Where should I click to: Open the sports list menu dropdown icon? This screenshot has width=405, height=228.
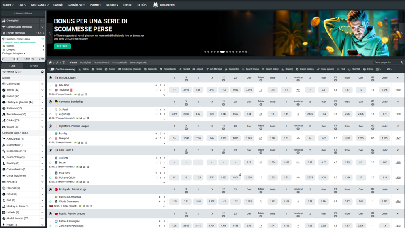pos(378,69)
